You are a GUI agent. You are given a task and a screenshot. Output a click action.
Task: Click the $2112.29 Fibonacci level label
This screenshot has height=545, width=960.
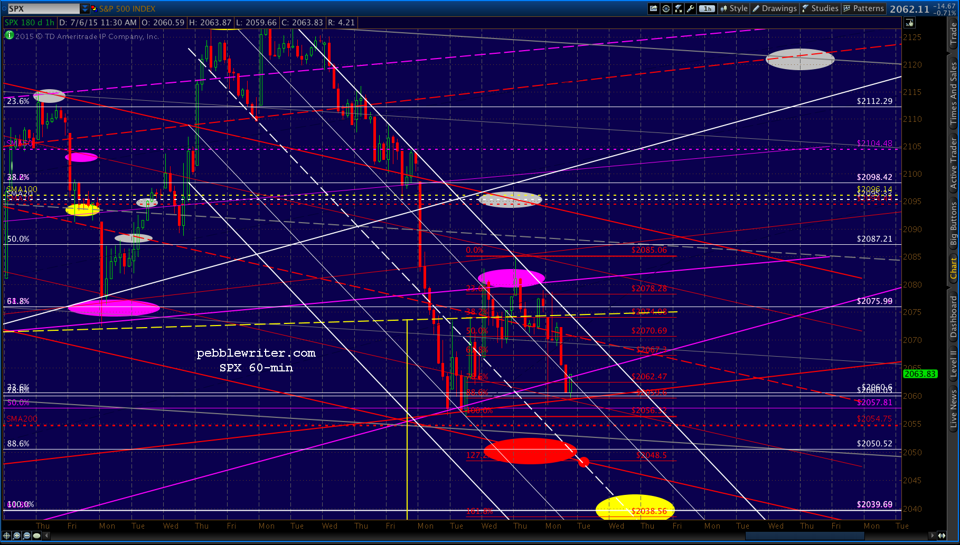[x=874, y=101]
